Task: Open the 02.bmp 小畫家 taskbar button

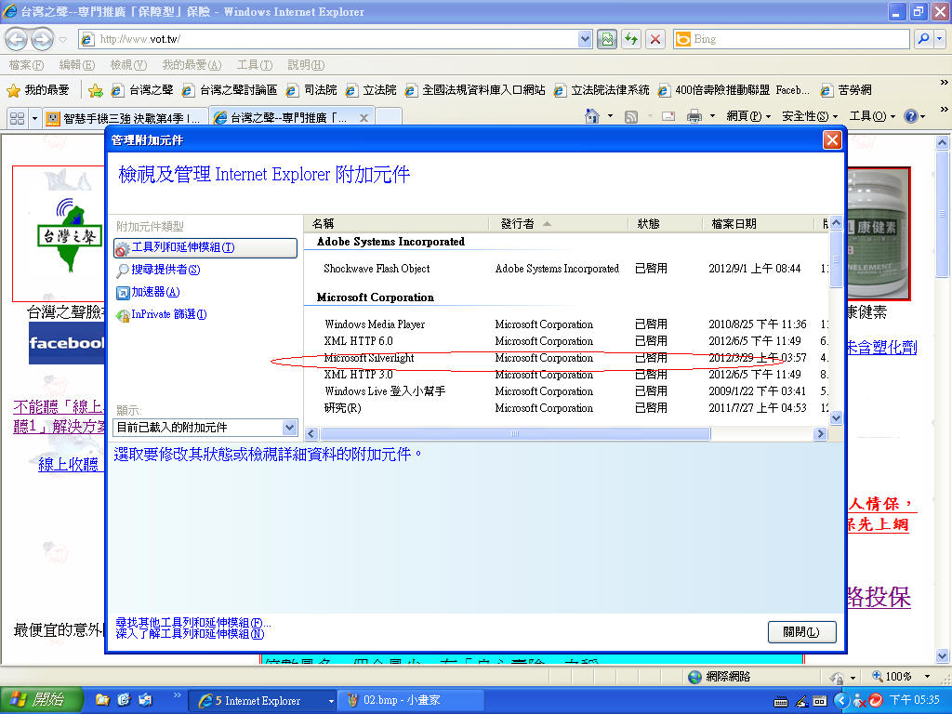Action: click(410, 700)
